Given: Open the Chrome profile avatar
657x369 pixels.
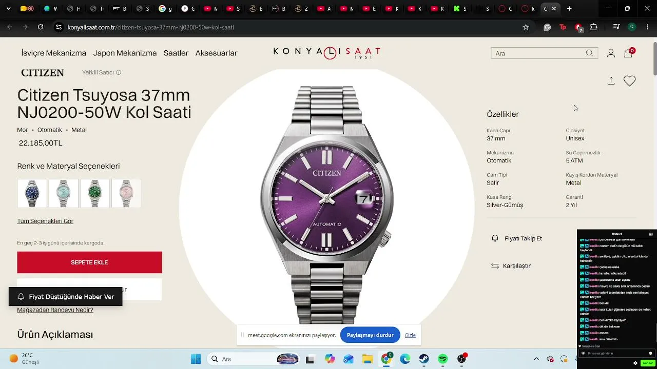Looking at the screenshot, I should pos(632,27).
